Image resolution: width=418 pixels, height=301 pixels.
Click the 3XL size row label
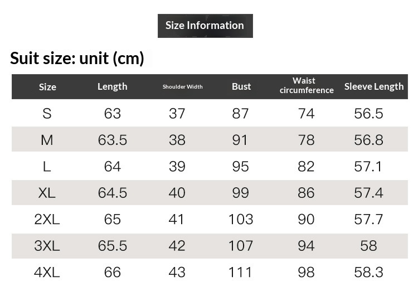click(47, 246)
